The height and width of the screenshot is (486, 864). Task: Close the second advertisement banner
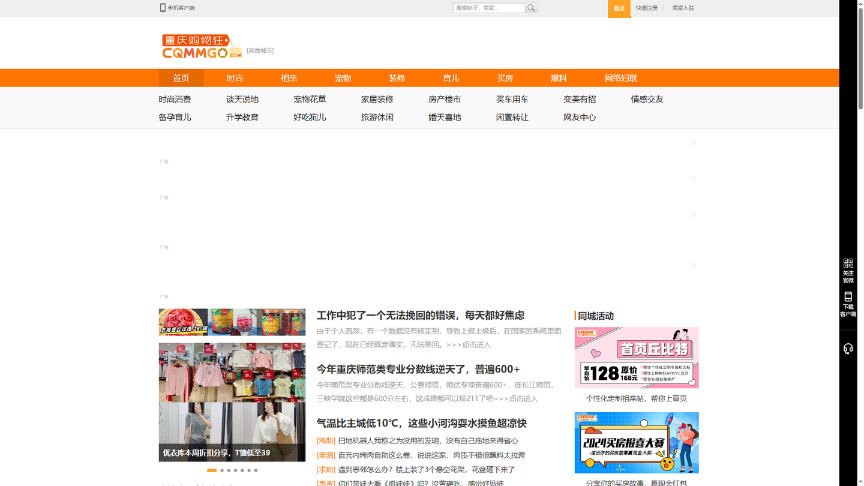(x=694, y=179)
